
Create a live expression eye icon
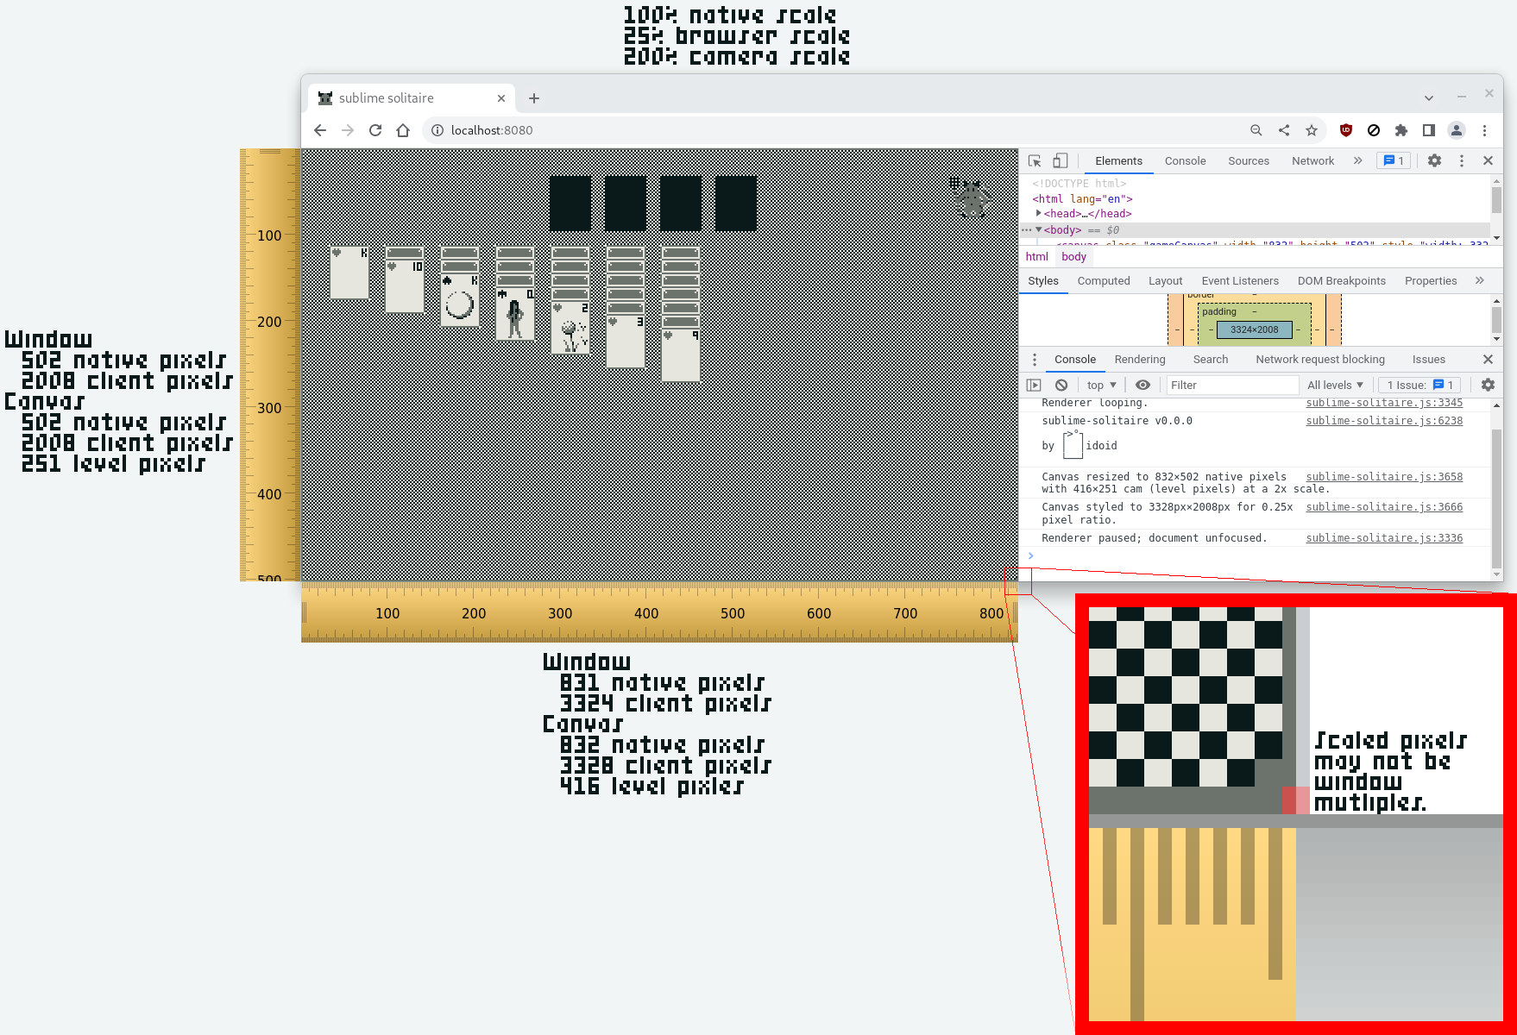click(1142, 385)
